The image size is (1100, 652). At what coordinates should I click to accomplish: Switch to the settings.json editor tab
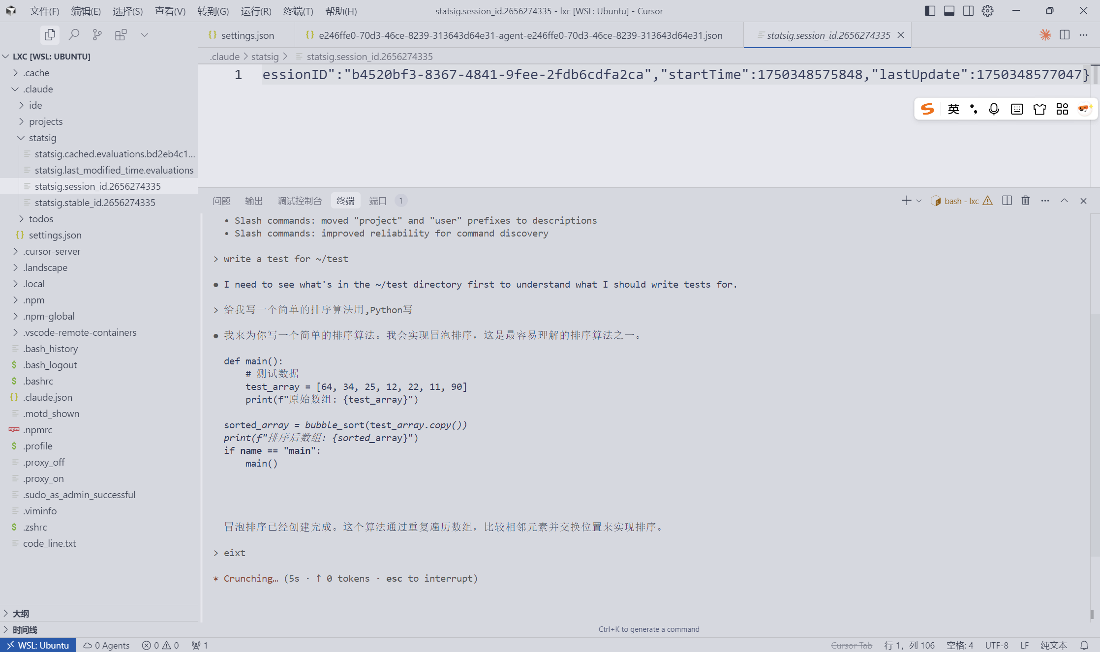tap(247, 35)
